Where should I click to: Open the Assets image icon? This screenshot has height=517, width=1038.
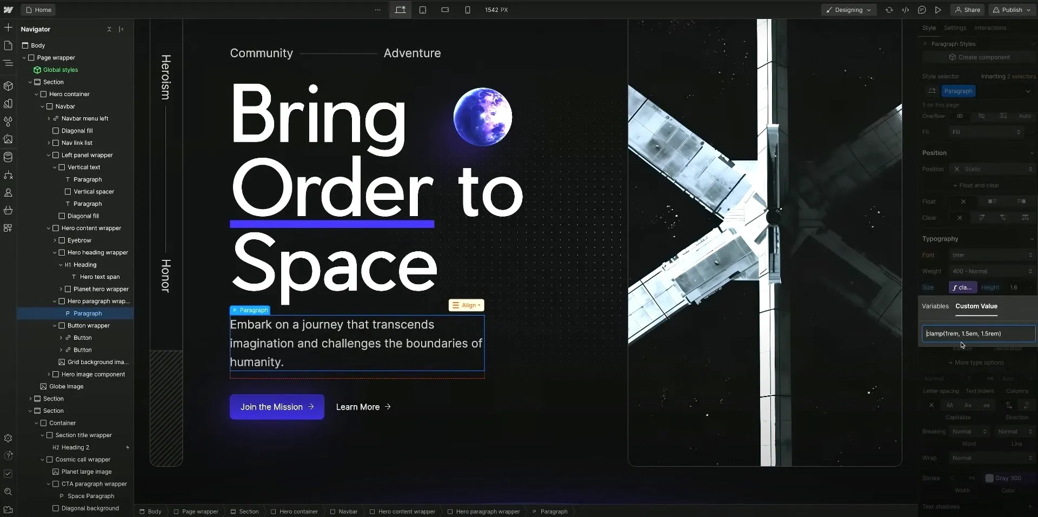(x=8, y=139)
